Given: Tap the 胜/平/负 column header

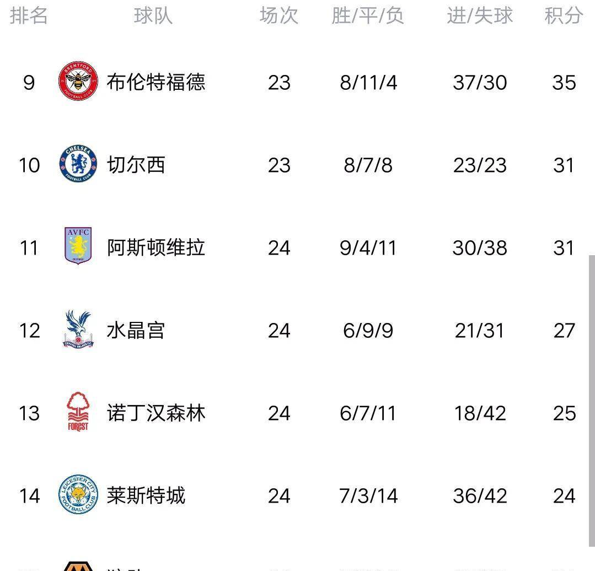Looking at the screenshot, I should click(x=368, y=16).
